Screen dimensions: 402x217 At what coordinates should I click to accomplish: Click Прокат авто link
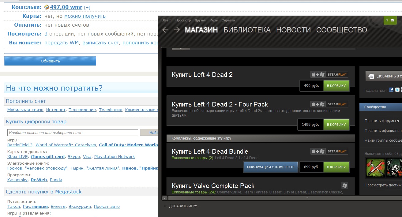coord(107,206)
